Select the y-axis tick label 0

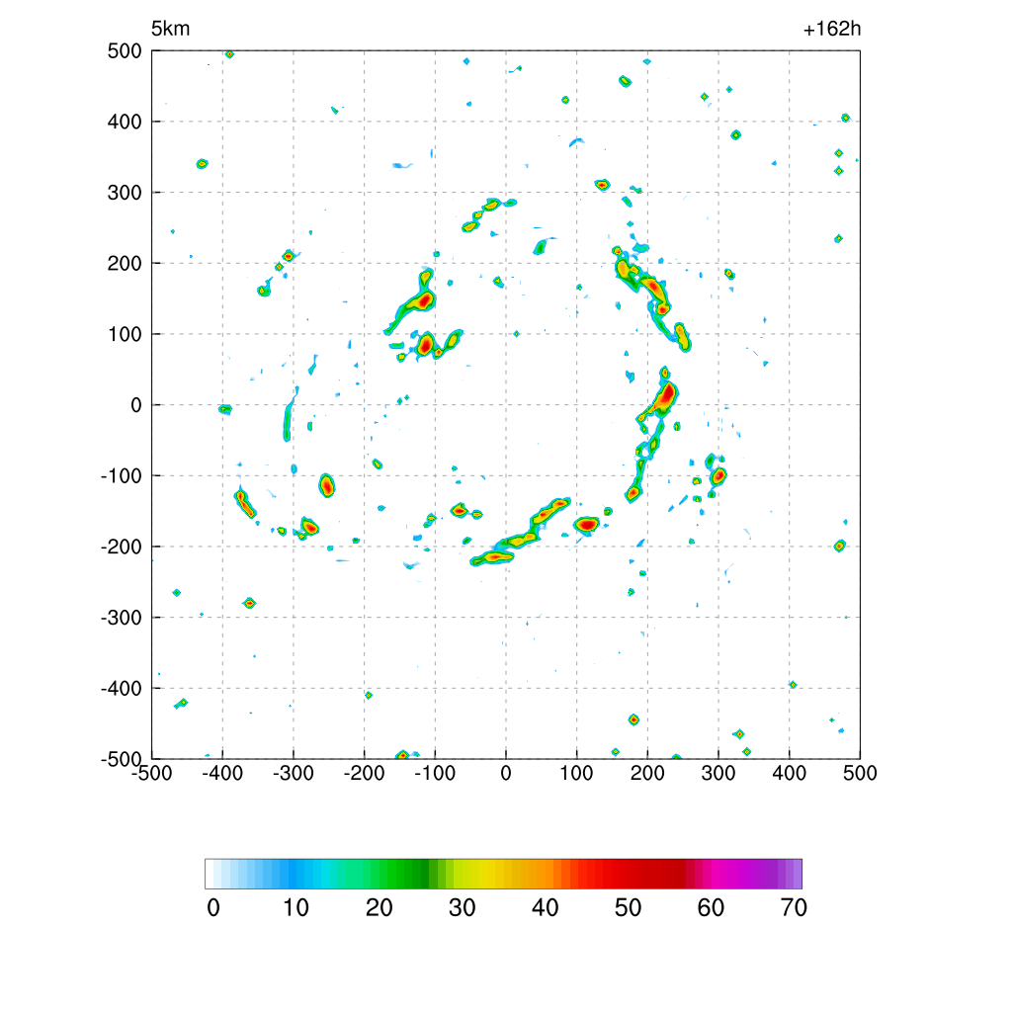click(136, 405)
